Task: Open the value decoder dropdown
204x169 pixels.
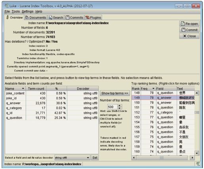Action: (x=72, y=158)
